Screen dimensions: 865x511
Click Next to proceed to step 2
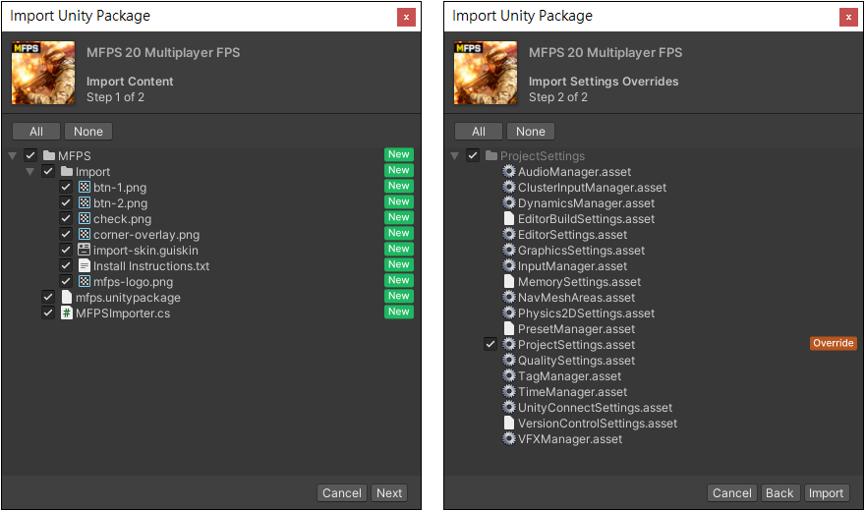click(x=389, y=493)
